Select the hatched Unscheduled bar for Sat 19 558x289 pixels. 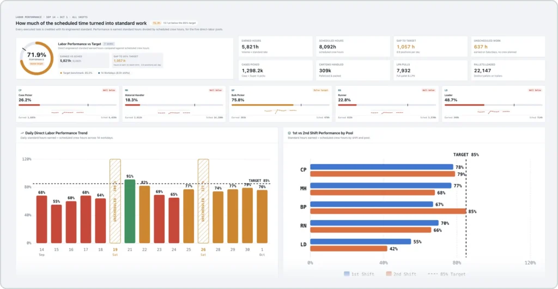pos(115,201)
